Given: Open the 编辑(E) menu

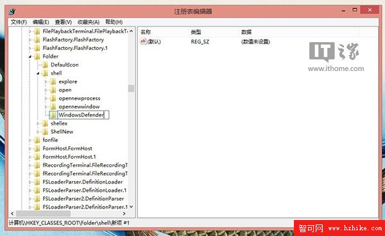Looking at the screenshot, I should click(x=41, y=22).
